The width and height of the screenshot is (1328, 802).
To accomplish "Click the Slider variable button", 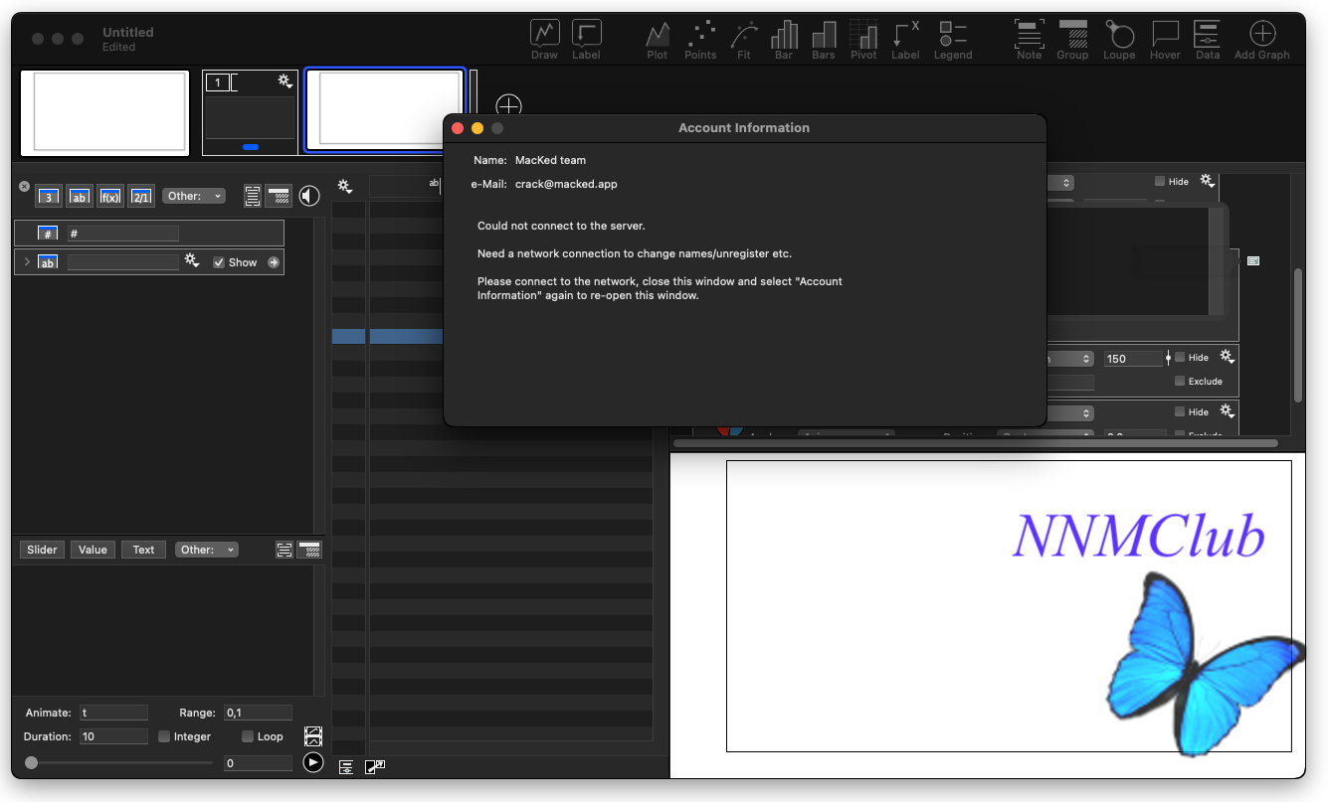I will click(42, 550).
